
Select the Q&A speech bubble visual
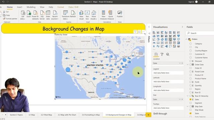click(170, 46)
